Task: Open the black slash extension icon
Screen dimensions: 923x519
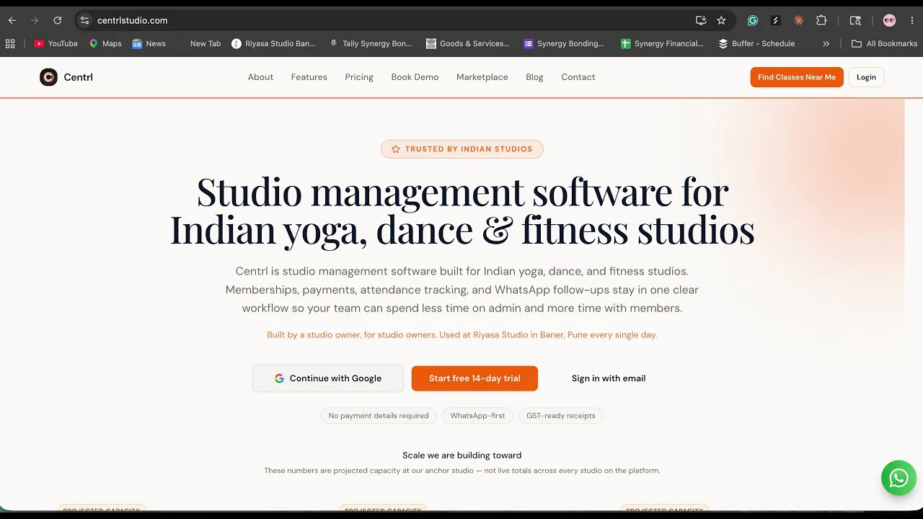Action: click(775, 20)
